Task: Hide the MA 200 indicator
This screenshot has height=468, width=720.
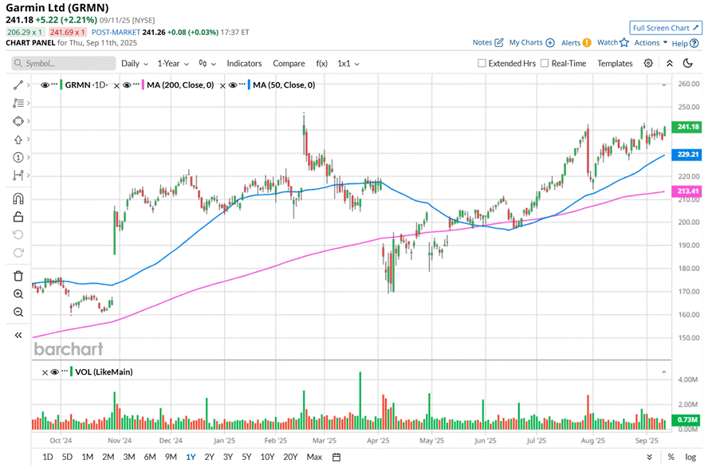Action: (x=127, y=85)
